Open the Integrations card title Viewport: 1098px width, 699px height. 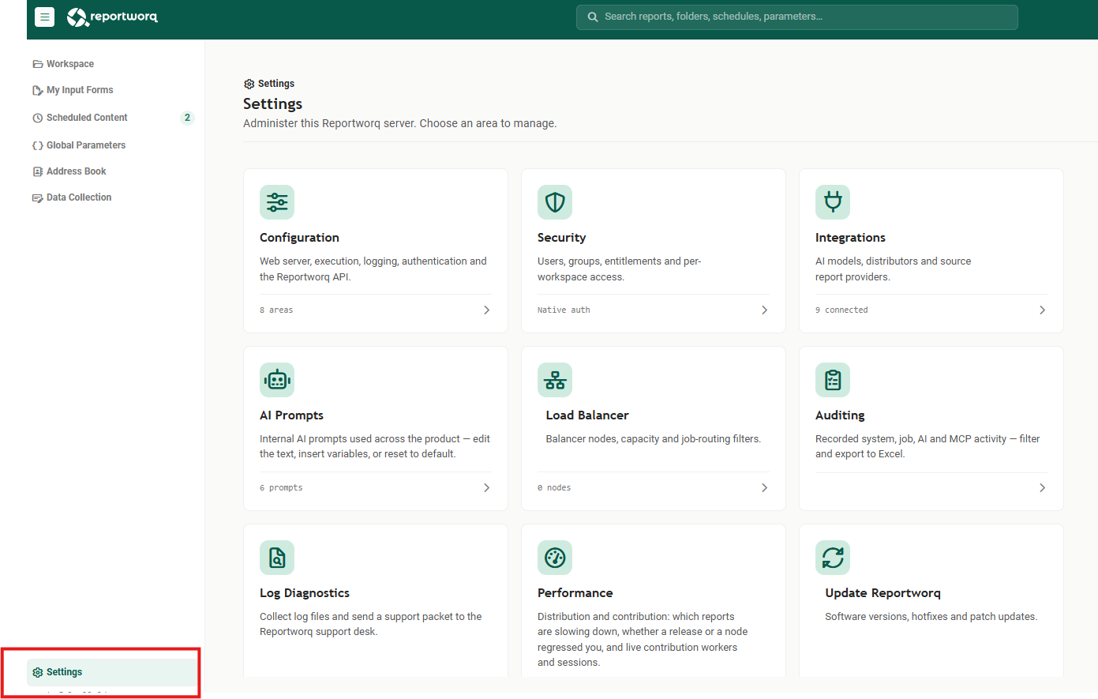click(x=850, y=238)
